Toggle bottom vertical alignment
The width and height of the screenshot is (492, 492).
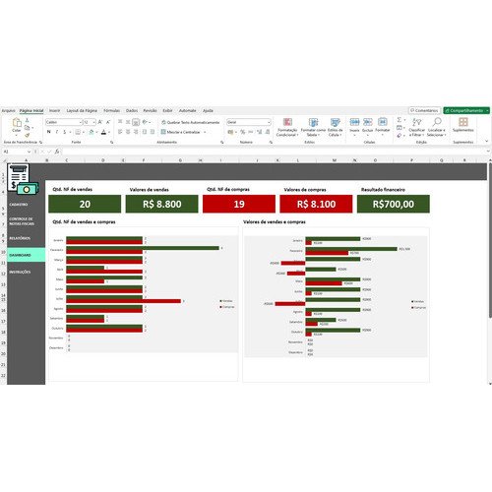click(x=136, y=122)
